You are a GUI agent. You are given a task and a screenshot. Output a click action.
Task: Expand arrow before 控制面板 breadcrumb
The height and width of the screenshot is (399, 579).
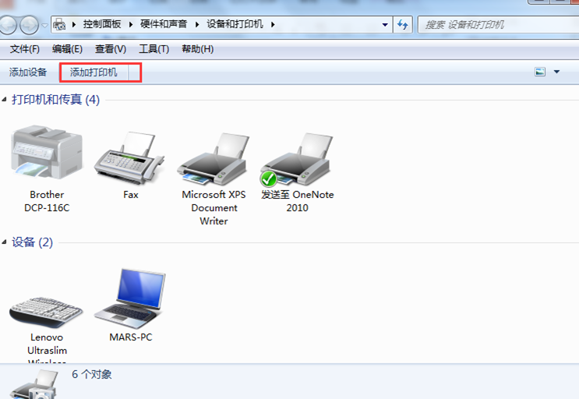[x=74, y=25]
